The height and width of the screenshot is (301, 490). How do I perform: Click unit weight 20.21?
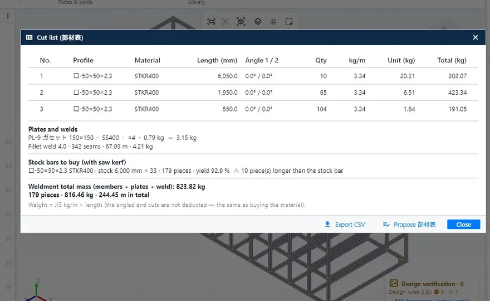click(407, 76)
